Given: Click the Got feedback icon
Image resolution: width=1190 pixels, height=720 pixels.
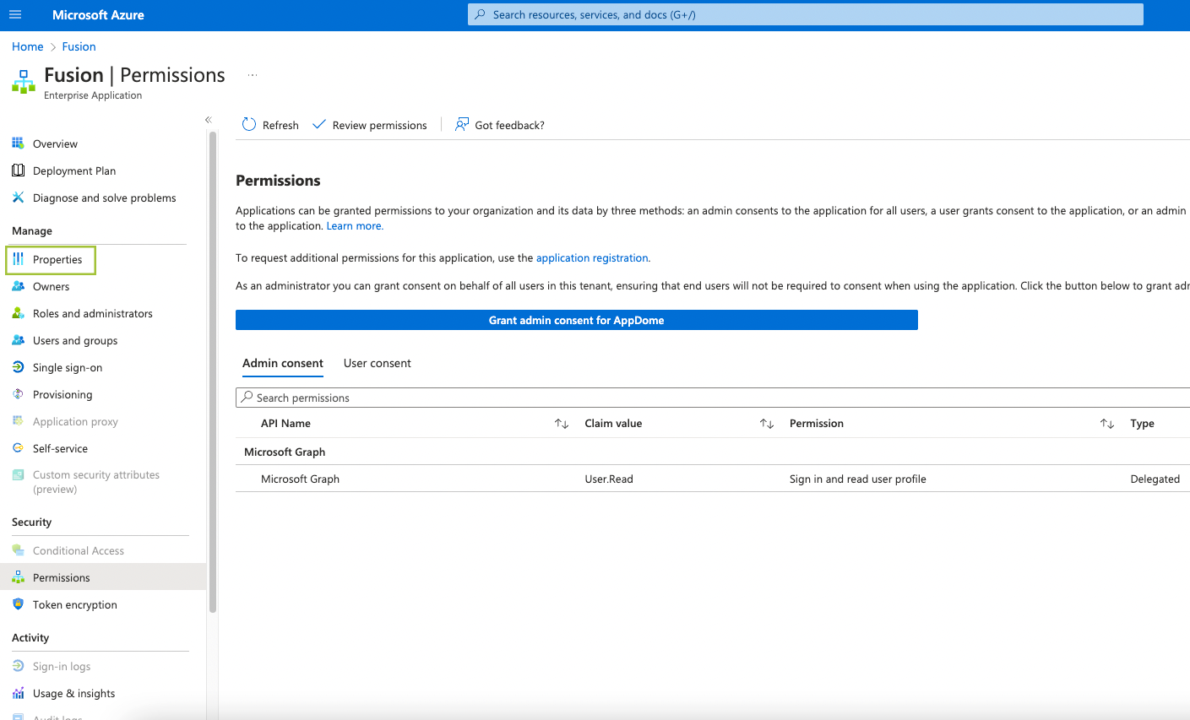Looking at the screenshot, I should pyautogui.click(x=462, y=125).
